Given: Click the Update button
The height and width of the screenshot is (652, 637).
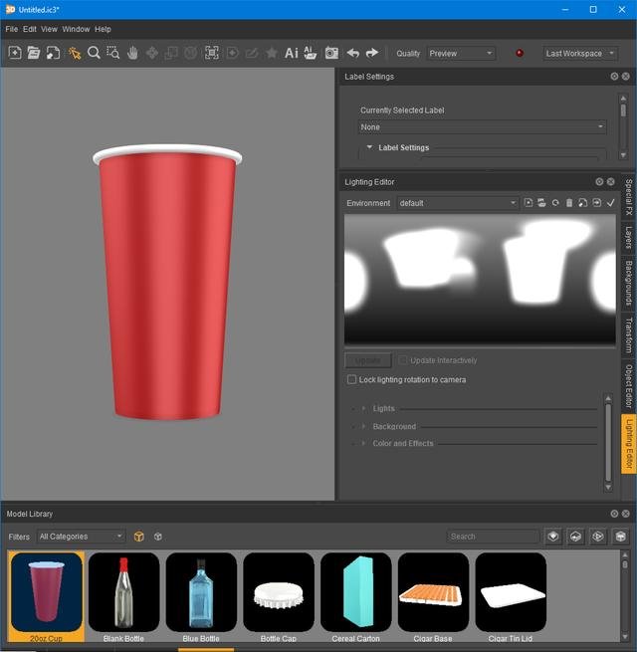Looking at the screenshot, I should tap(367, 360).
